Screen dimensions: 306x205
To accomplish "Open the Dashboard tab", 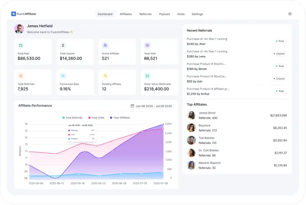I will [105, 14].
